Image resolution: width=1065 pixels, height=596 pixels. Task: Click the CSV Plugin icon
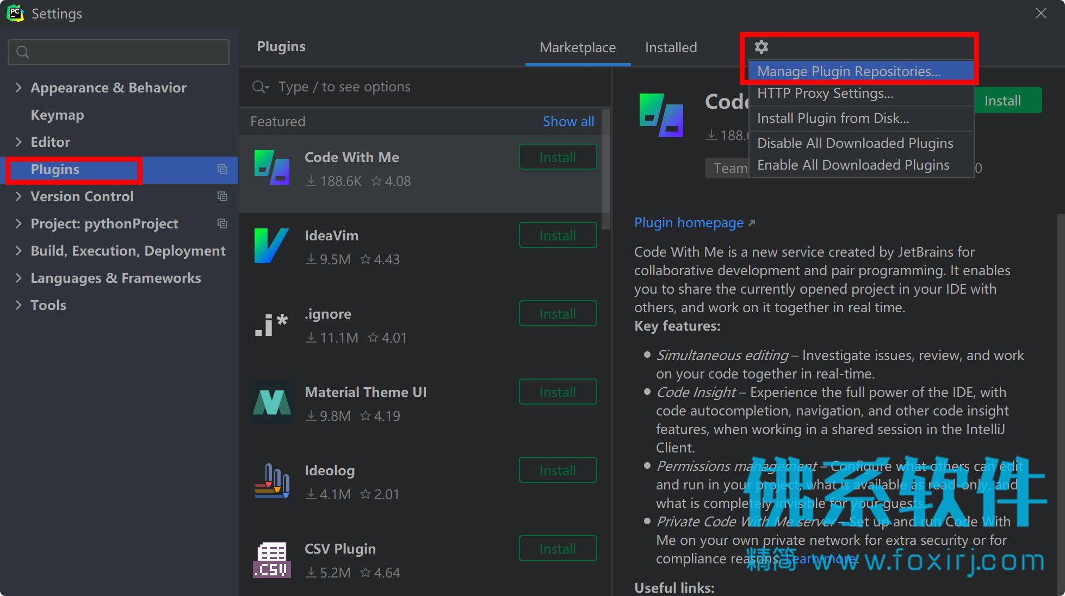[x=272, y=559]
